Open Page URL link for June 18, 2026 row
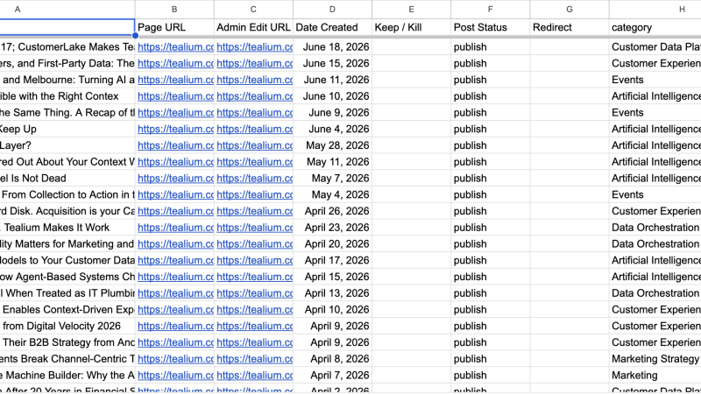This screenshot has width=701, height=394. click(x=175, y=47)
